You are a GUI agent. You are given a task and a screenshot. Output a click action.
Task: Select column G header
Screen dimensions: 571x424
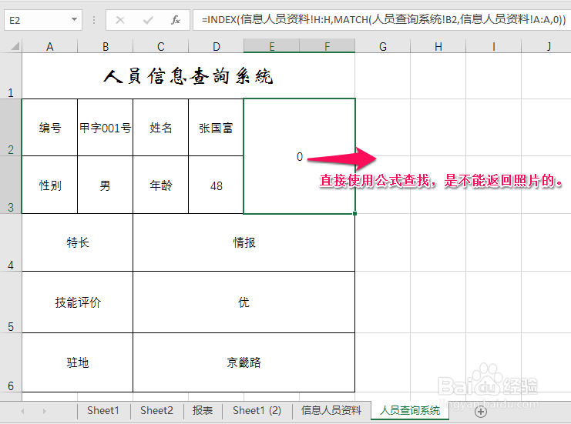(x=383, y=46)
